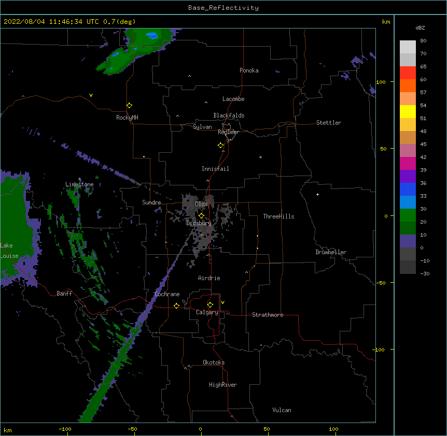Click the Sylvan label
The image size is (447, 436).
point(202,127)
